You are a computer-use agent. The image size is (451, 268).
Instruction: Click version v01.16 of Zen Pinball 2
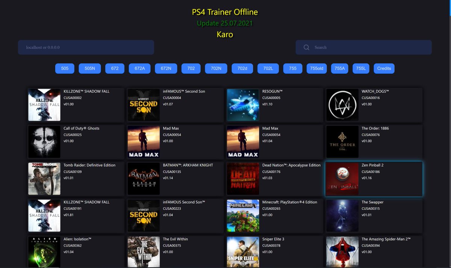tap(367, 178)
